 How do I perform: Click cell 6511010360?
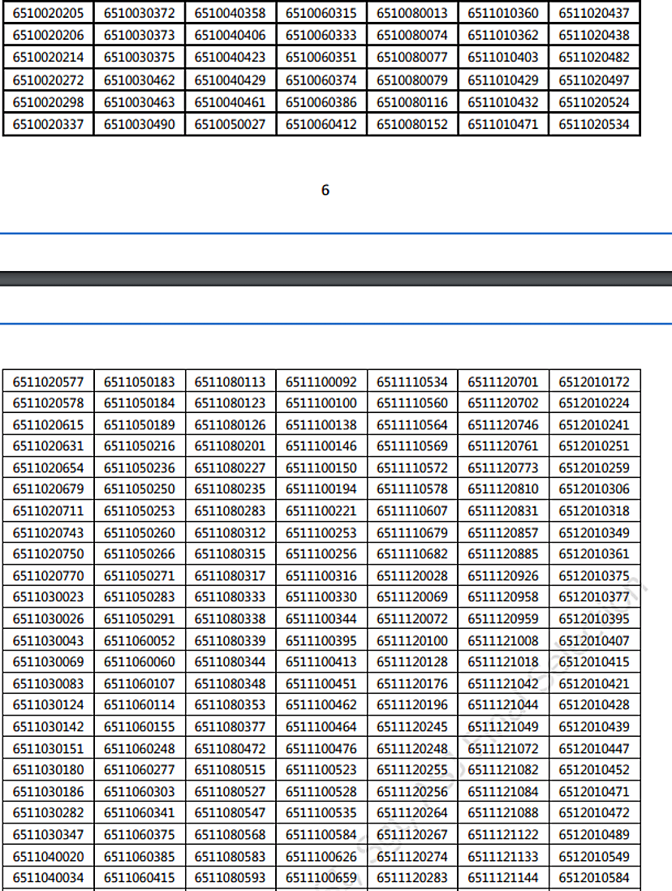(503, 12)
